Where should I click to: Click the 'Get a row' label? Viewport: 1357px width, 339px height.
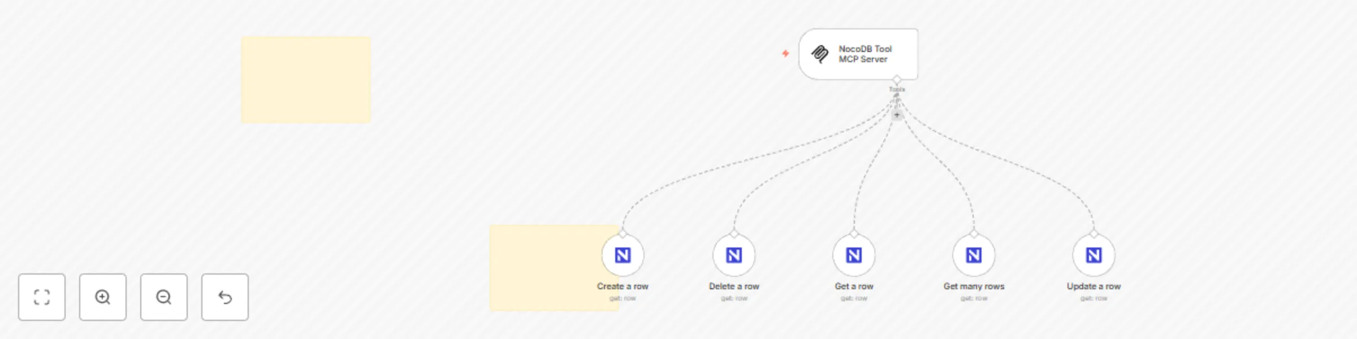(x=854, y=286)
